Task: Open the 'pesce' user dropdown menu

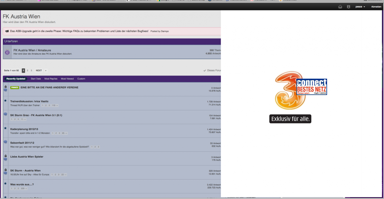Action: click(360, 7)
